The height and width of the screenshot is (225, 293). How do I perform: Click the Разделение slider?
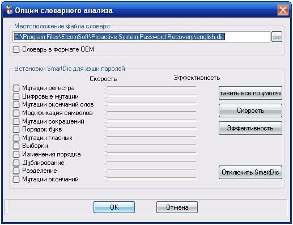tap(150, 171)
